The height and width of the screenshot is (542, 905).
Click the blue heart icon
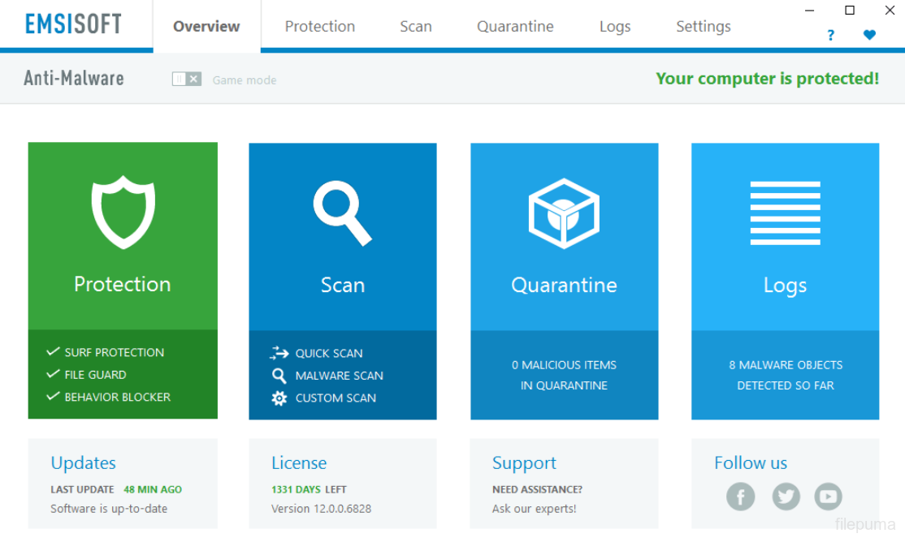point(869,35)
